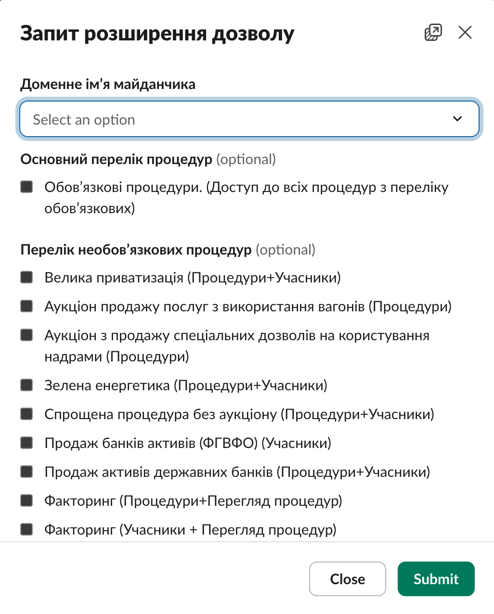494x614 pixels.
Task: Click the Close button
Action: (x=347, y=579)
